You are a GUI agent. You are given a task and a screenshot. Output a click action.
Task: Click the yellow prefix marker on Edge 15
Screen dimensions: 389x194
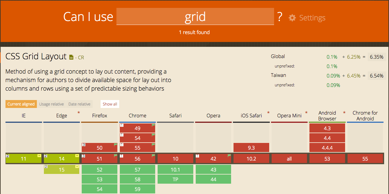point(77,167)
